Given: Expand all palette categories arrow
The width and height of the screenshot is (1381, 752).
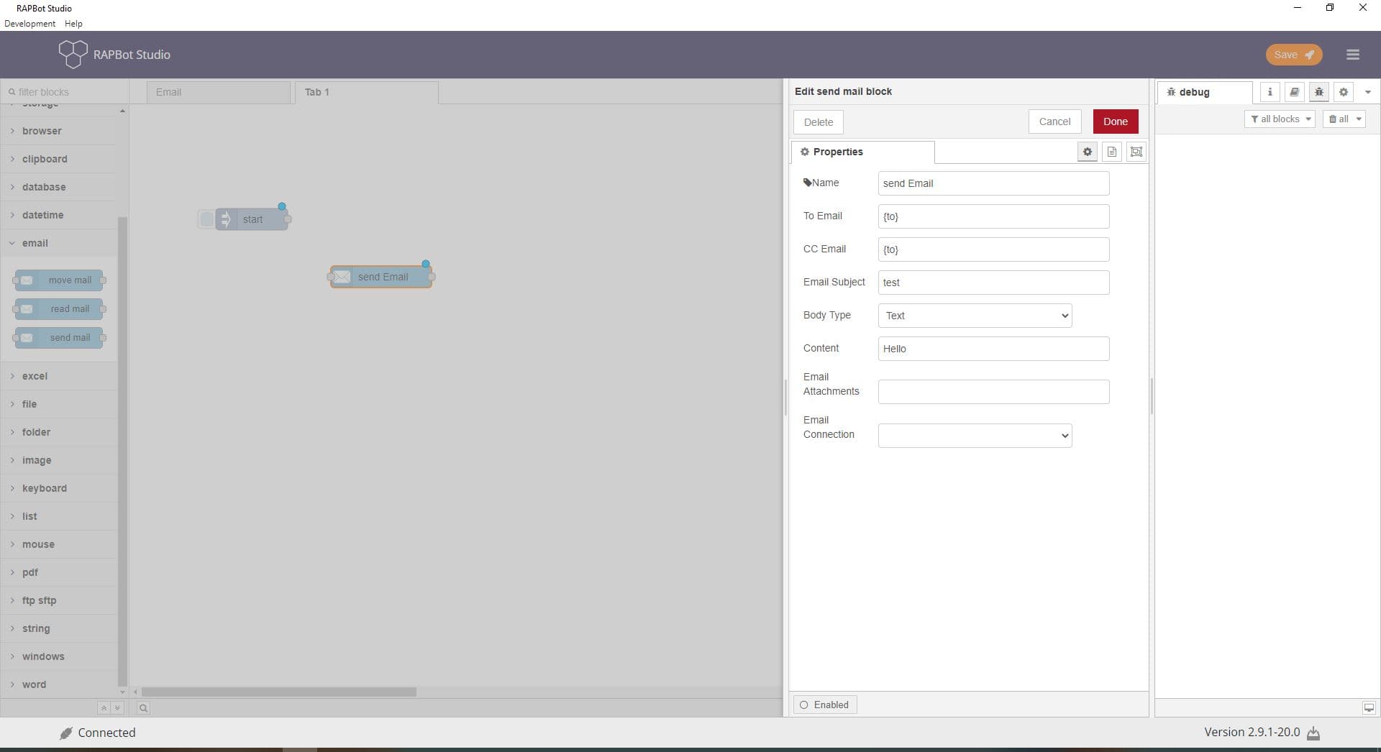Looking at the screenshot, I should (x=117, y=708).
